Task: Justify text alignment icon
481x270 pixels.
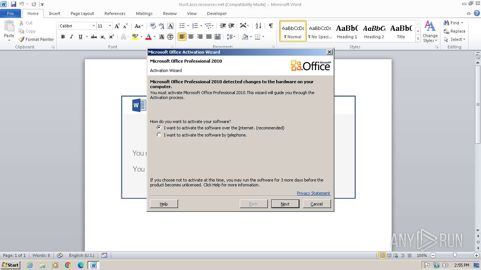Action: 209,37
